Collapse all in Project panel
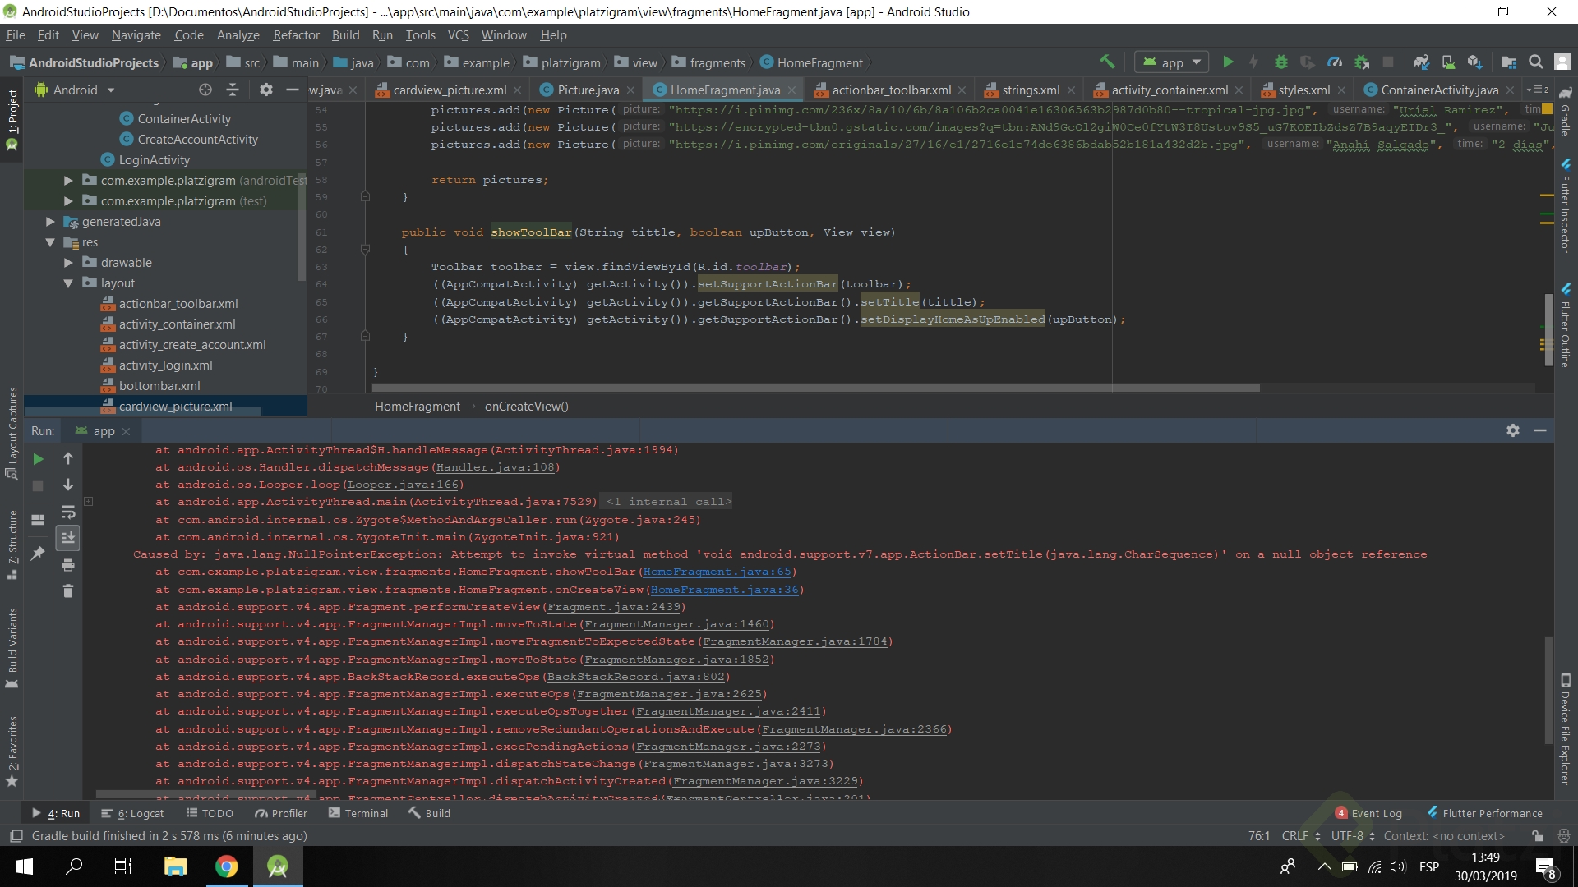1578x887 pixels. (233, 90)
